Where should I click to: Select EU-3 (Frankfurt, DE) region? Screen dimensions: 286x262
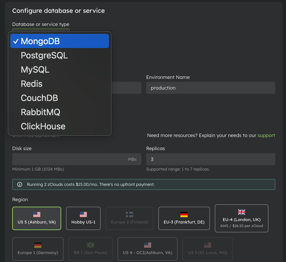point(184,218)
